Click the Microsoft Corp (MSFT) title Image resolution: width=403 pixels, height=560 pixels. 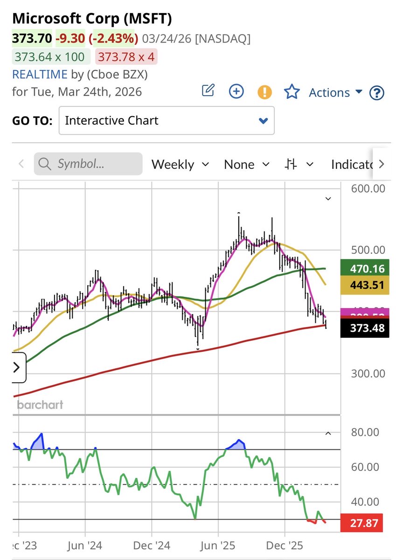92,19
